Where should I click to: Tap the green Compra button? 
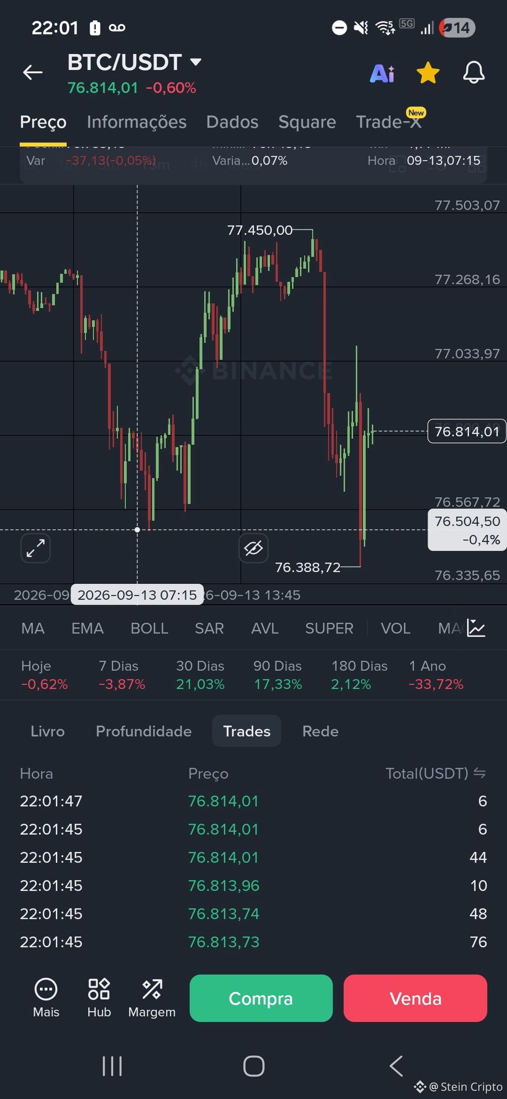click(261, 998)
